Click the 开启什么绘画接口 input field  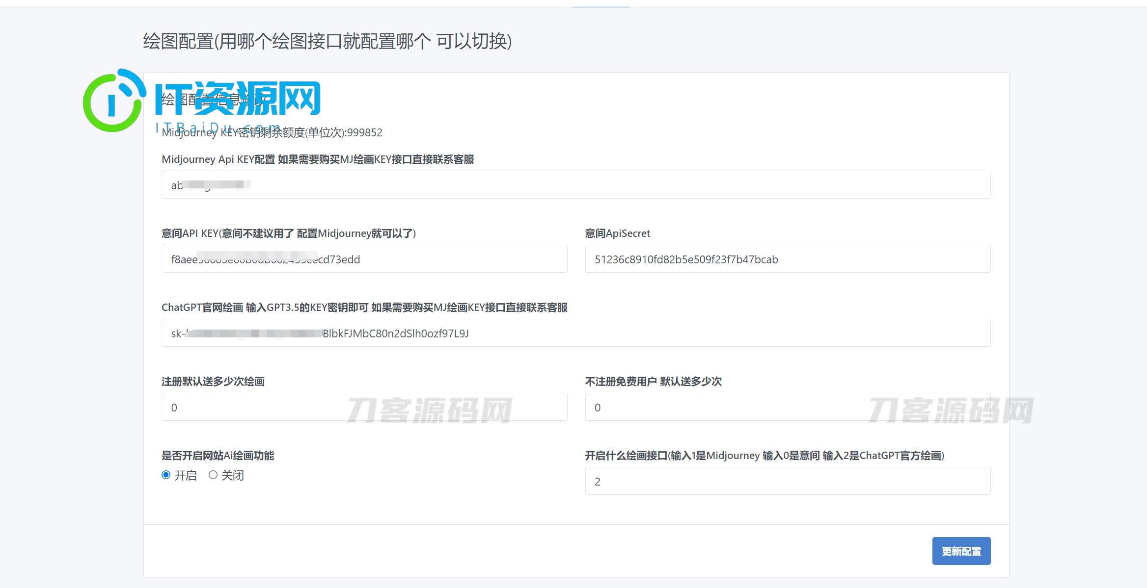[x=788, y=481]
